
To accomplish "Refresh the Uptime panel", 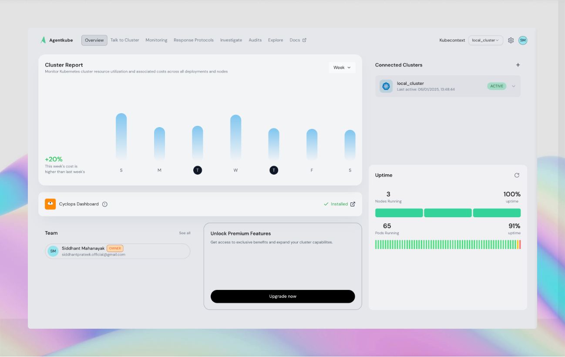I will tap(517, 175).
